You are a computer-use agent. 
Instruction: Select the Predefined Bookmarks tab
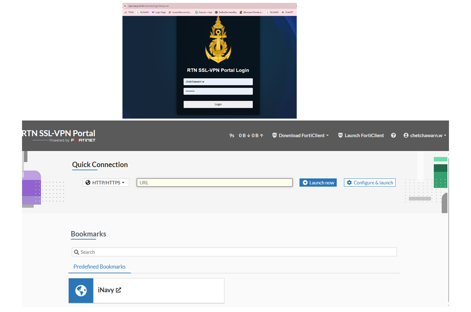[100, 267]
